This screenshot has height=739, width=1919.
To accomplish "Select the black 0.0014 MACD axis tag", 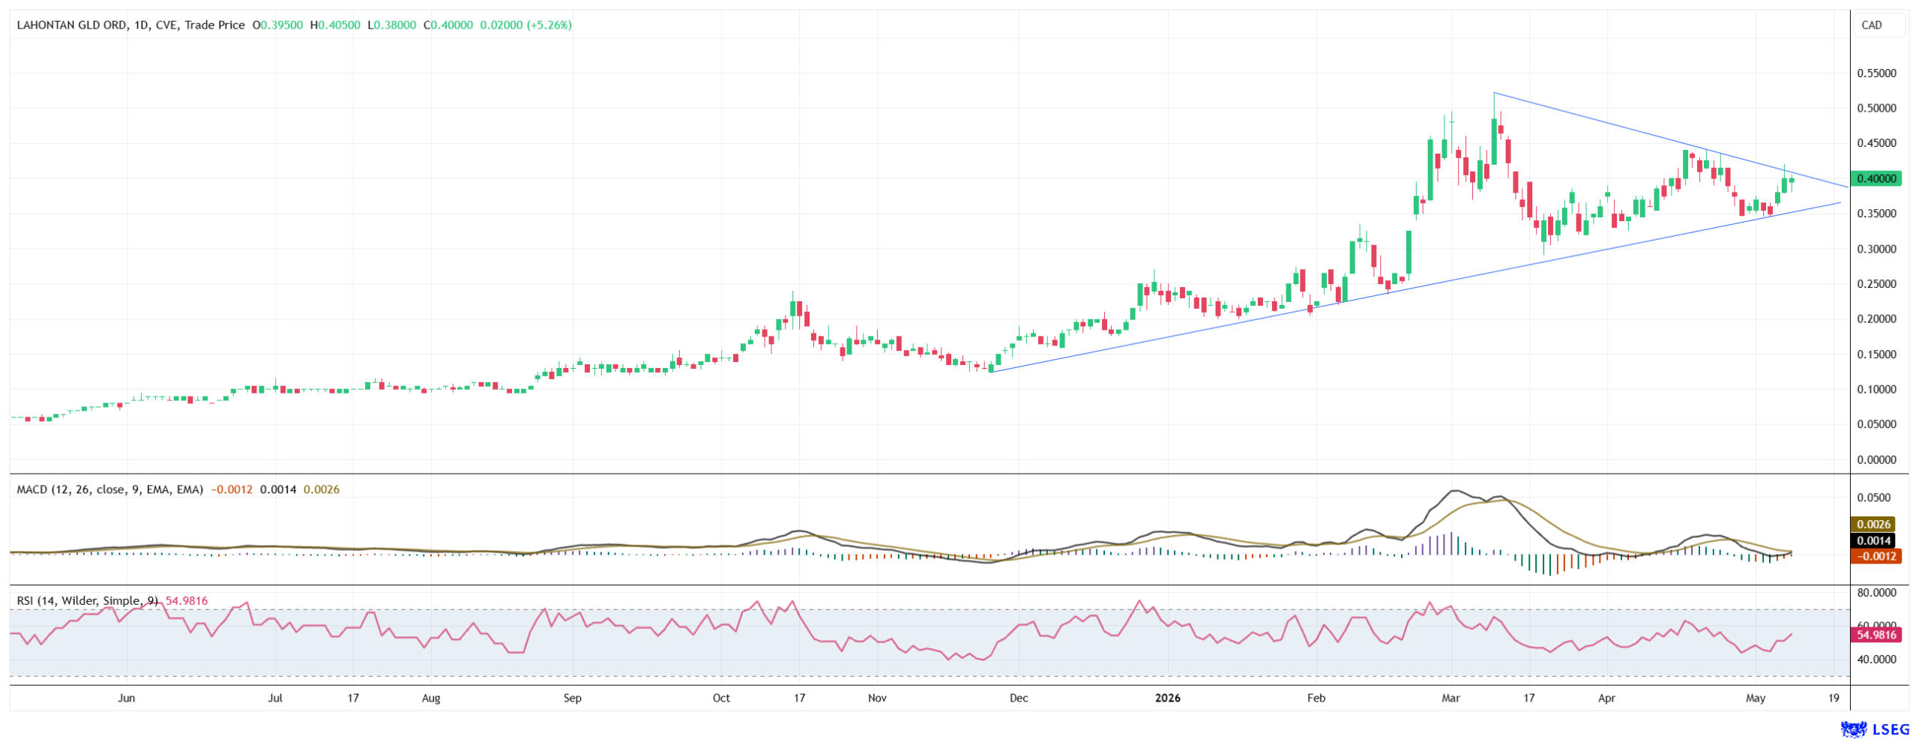I will click(x=1873, y=540).
